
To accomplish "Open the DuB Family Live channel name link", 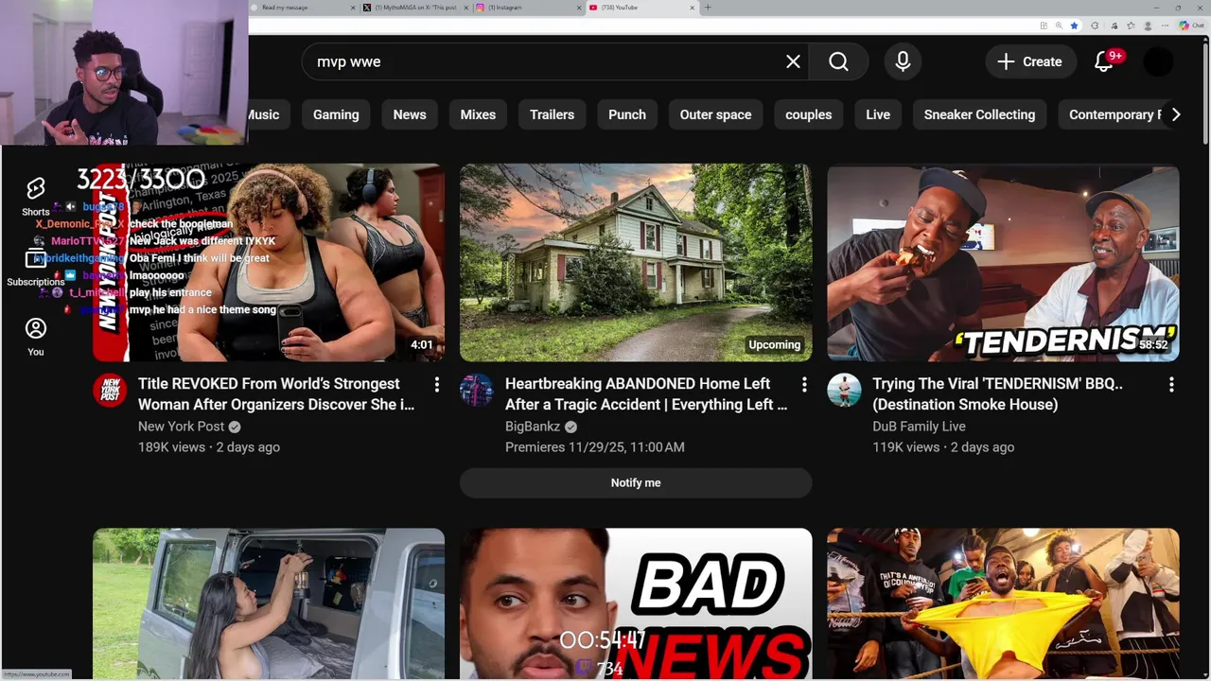I will (x=919, y=427).
